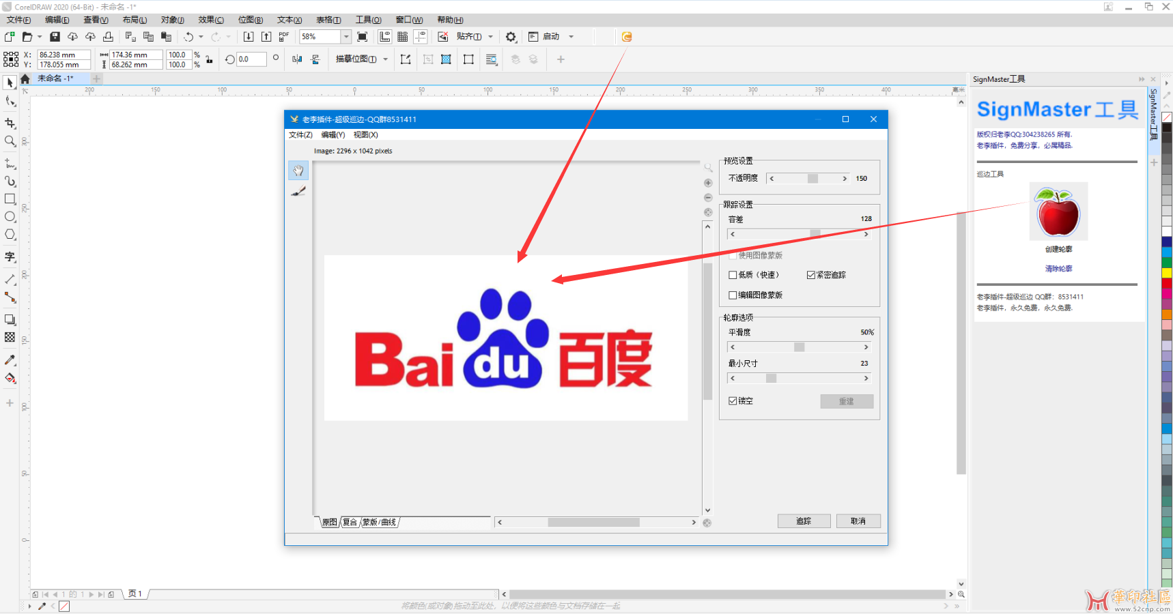
Task: Switch to the 复合 tab
Action: (350, 522)
